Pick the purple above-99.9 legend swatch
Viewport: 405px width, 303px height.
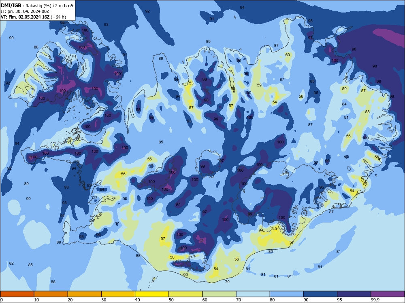(388, 294)
